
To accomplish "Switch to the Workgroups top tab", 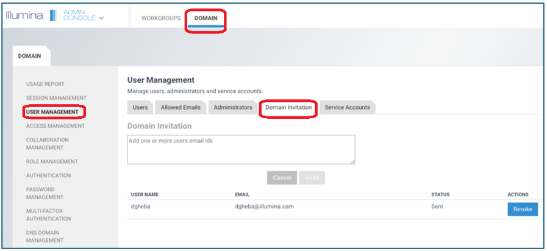I will coord(161,18).
